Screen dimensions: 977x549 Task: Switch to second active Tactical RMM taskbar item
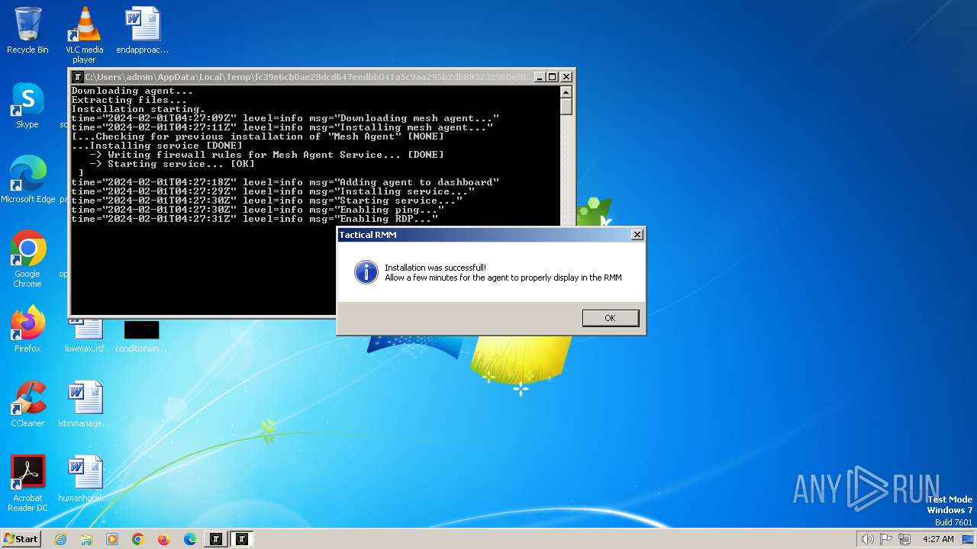[242, 539]
